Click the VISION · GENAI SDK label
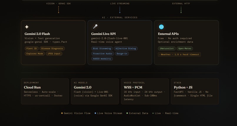 click(59, 4)
